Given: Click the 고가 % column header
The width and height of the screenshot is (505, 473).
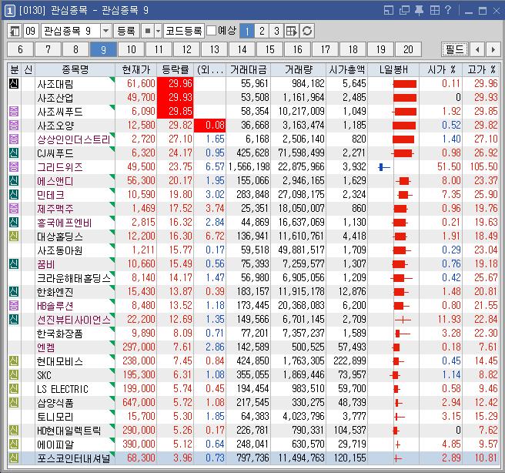Looking at the screenshot, I should point(481,69).
